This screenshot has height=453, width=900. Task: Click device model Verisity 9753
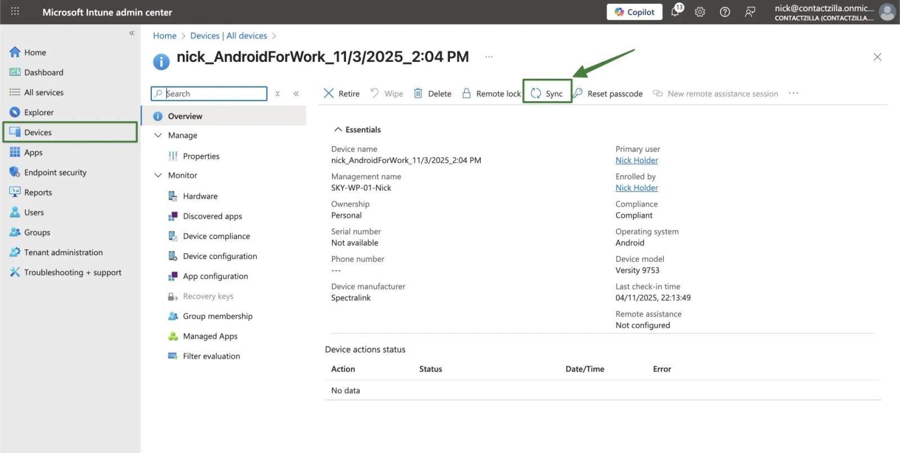pos(637,270)
